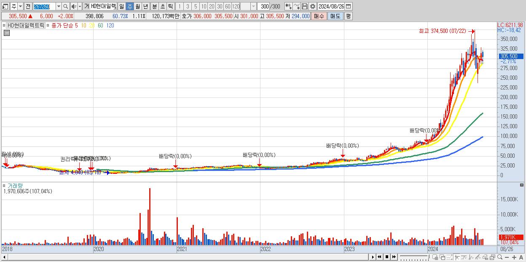The height and width of the screenshot is (262, 526).
Task: Toggle the price panel checkbox beside HD현대일렉트릭 label
Action: click(x=4, y=25)
